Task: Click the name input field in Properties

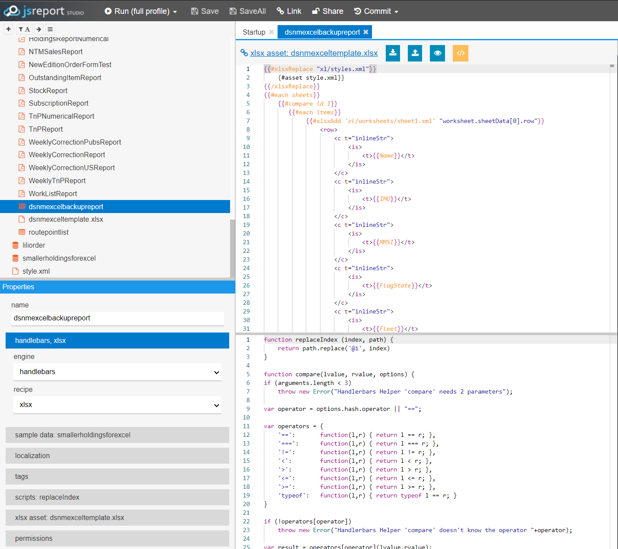Action: point(117,318)
